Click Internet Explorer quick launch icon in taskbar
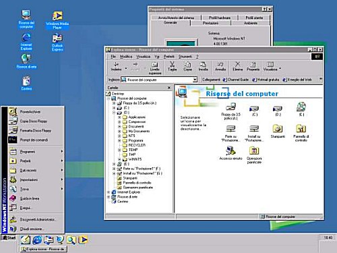Screen dimensions: 337x253 point(37,240)
